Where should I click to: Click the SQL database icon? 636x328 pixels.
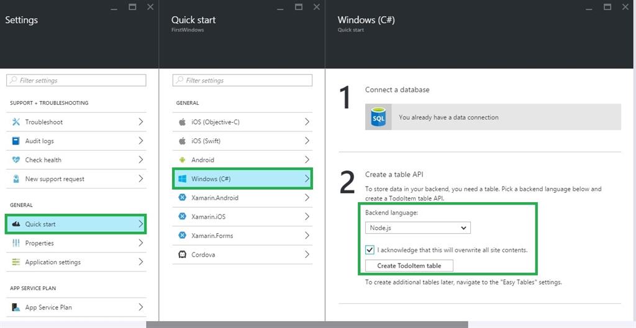[378, 117]
